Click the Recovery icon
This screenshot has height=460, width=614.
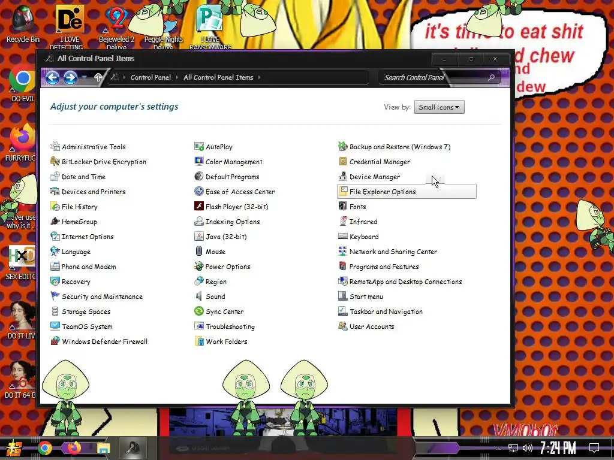[x=55, y=282]
